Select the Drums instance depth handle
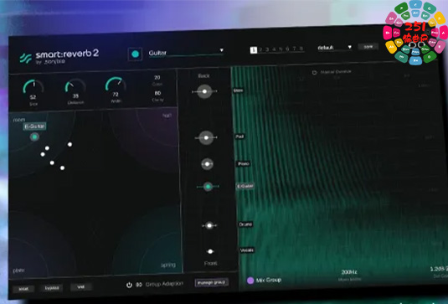The height and width of the screenshot is (304, 448). point(209,225)
